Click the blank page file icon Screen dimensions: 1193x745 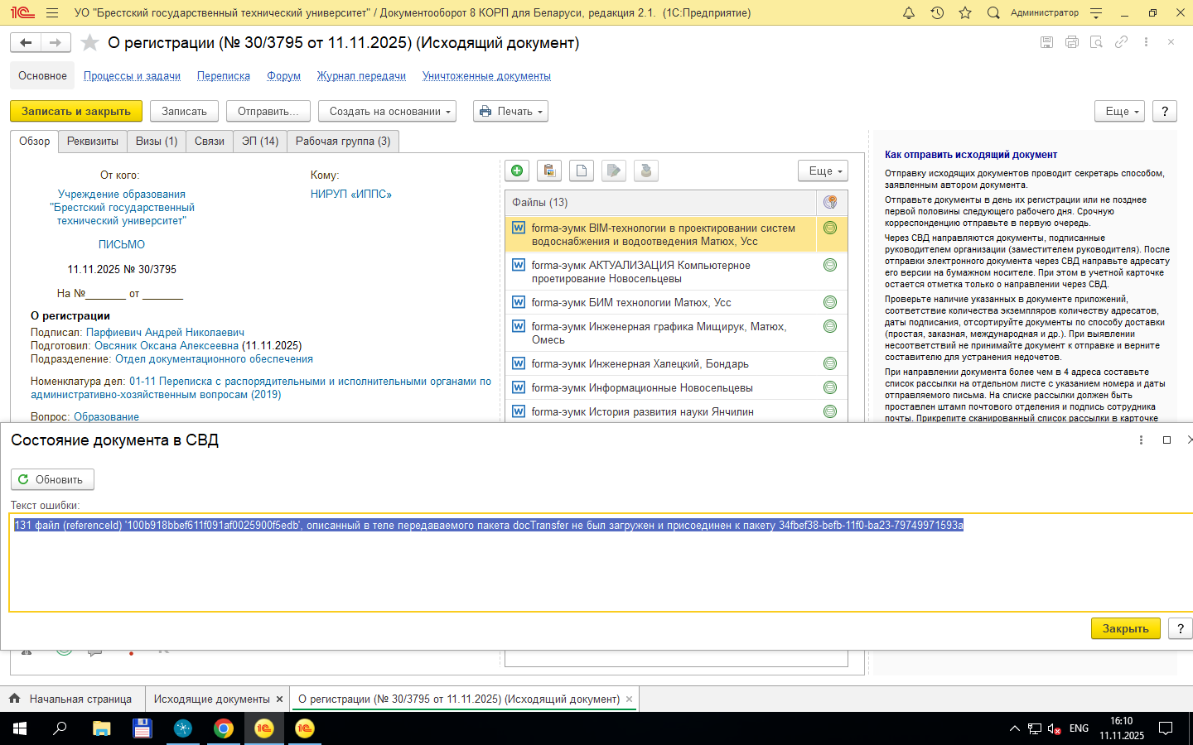pyautogui.click(x=582, y=171)
